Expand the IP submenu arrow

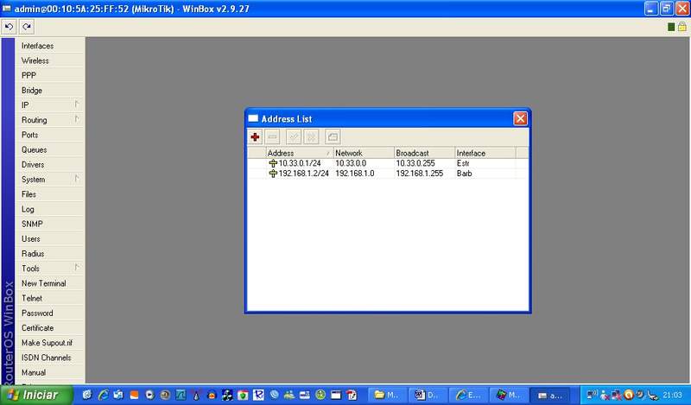(77, 104)
